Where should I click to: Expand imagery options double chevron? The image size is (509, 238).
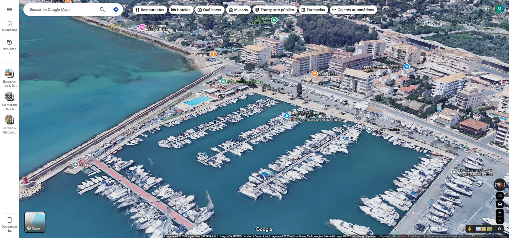pos(499,229)
